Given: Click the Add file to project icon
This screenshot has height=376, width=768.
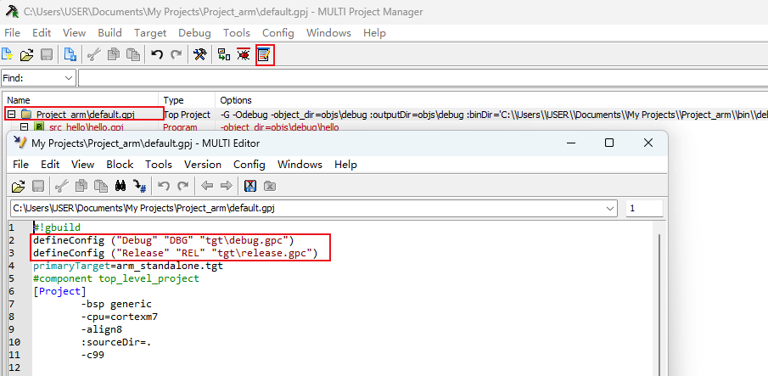Looking at the screenshot, I should pos(70,54).
